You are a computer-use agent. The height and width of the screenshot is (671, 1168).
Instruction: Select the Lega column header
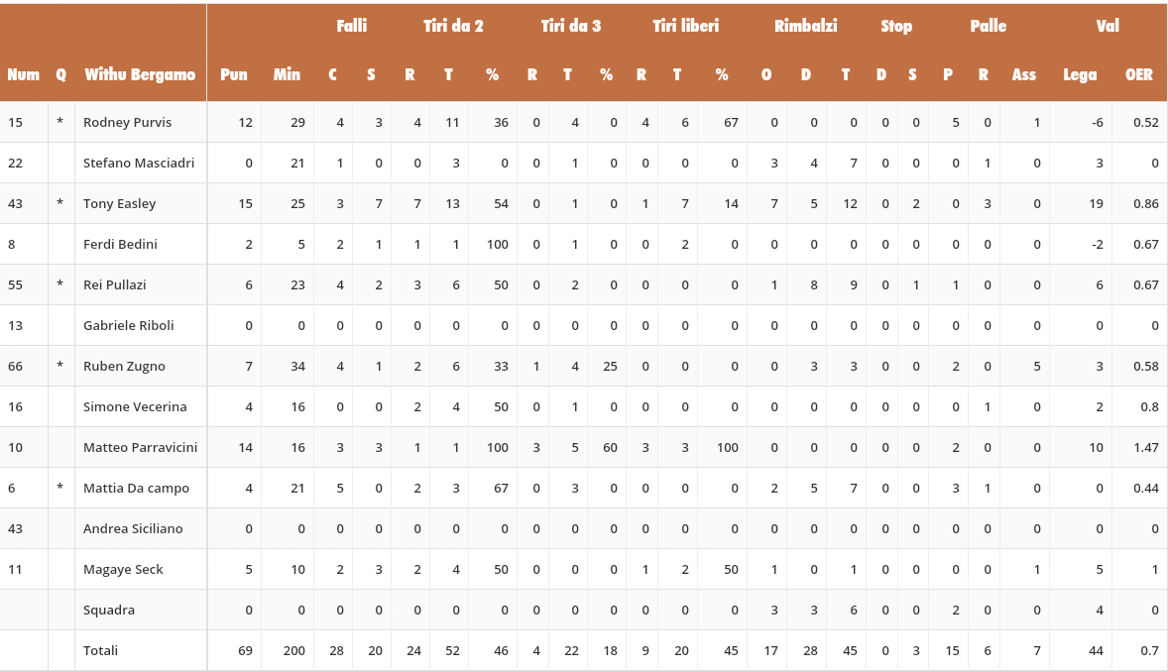pyautogui.click(x=1080, y=74)
